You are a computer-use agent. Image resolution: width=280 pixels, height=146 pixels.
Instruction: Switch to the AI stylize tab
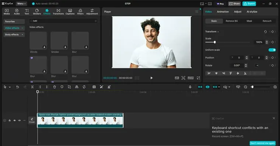[x=252, y=12]
